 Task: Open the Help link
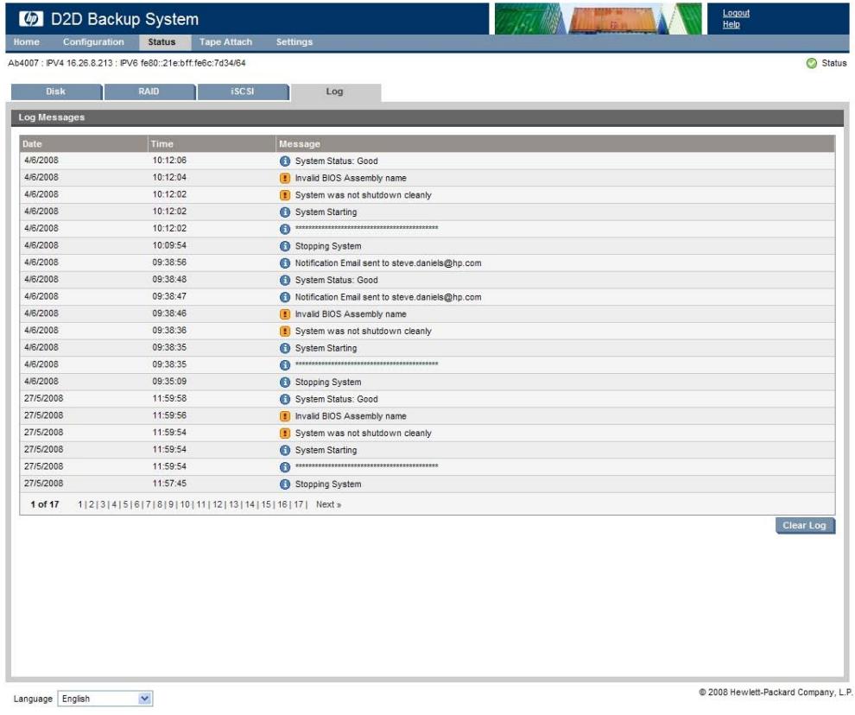(731, 24)
